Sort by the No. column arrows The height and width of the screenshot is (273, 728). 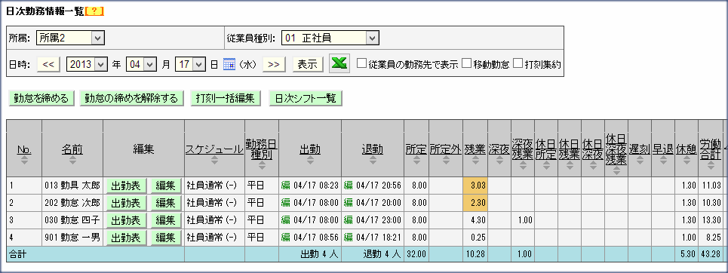(x=24, y=160)
